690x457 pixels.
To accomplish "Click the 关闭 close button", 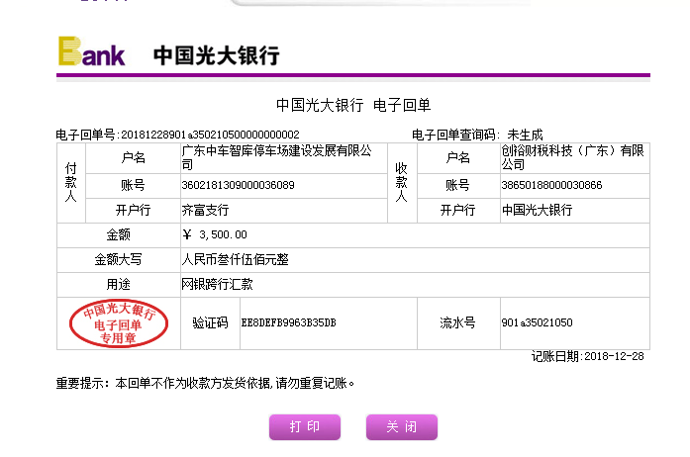I will (402, 426).
